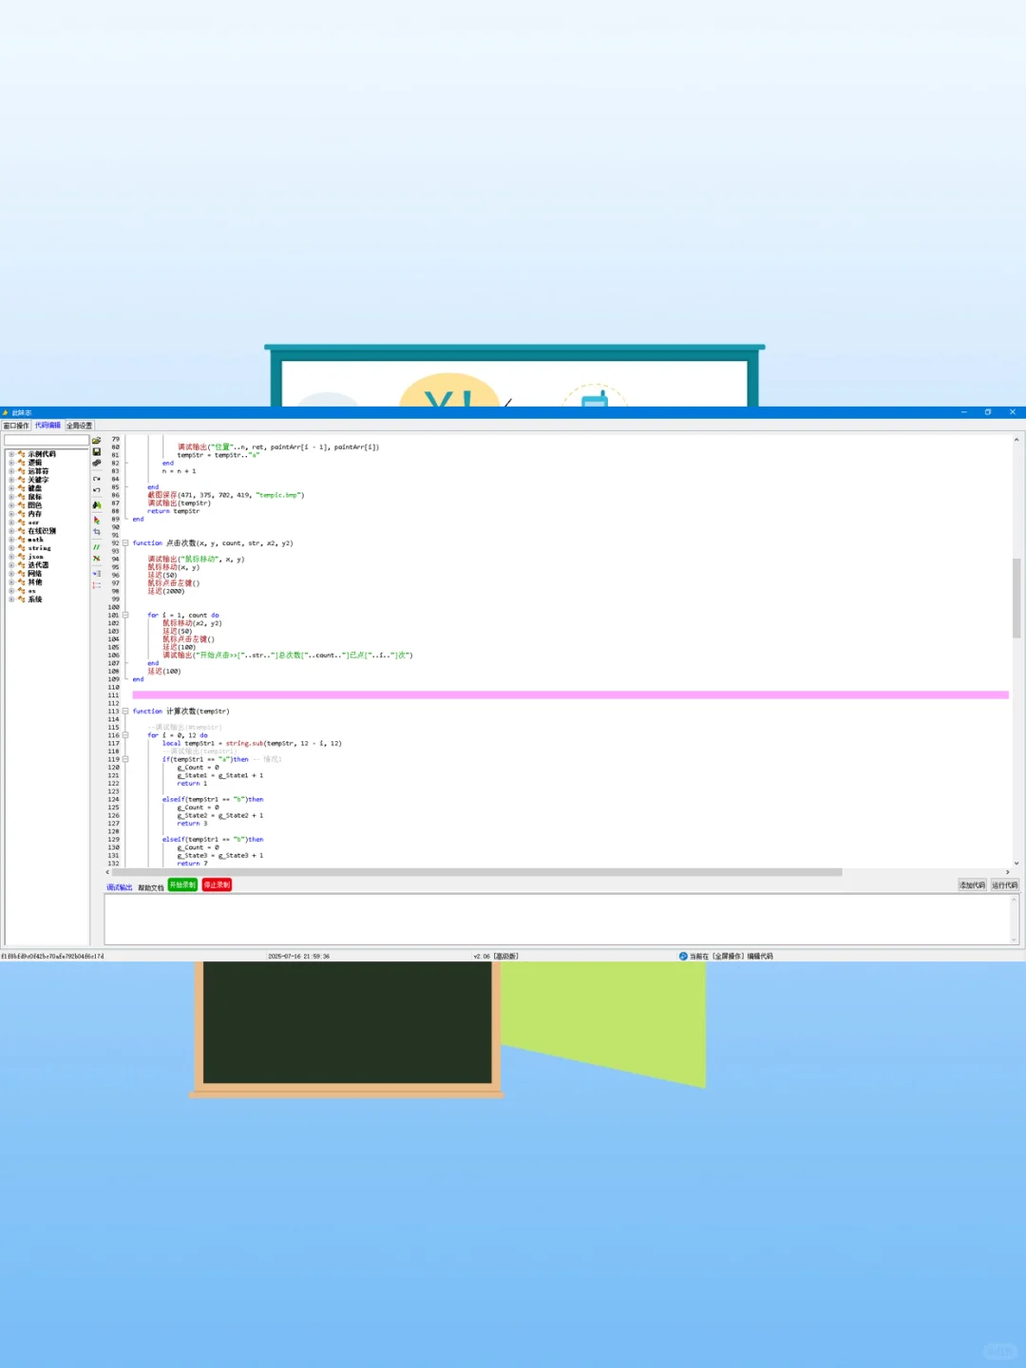Image resolution: width=1026 pixels, height=1368 pixels.
Task: Click the redo arrow icon
Action: click(x=97, y=479)
